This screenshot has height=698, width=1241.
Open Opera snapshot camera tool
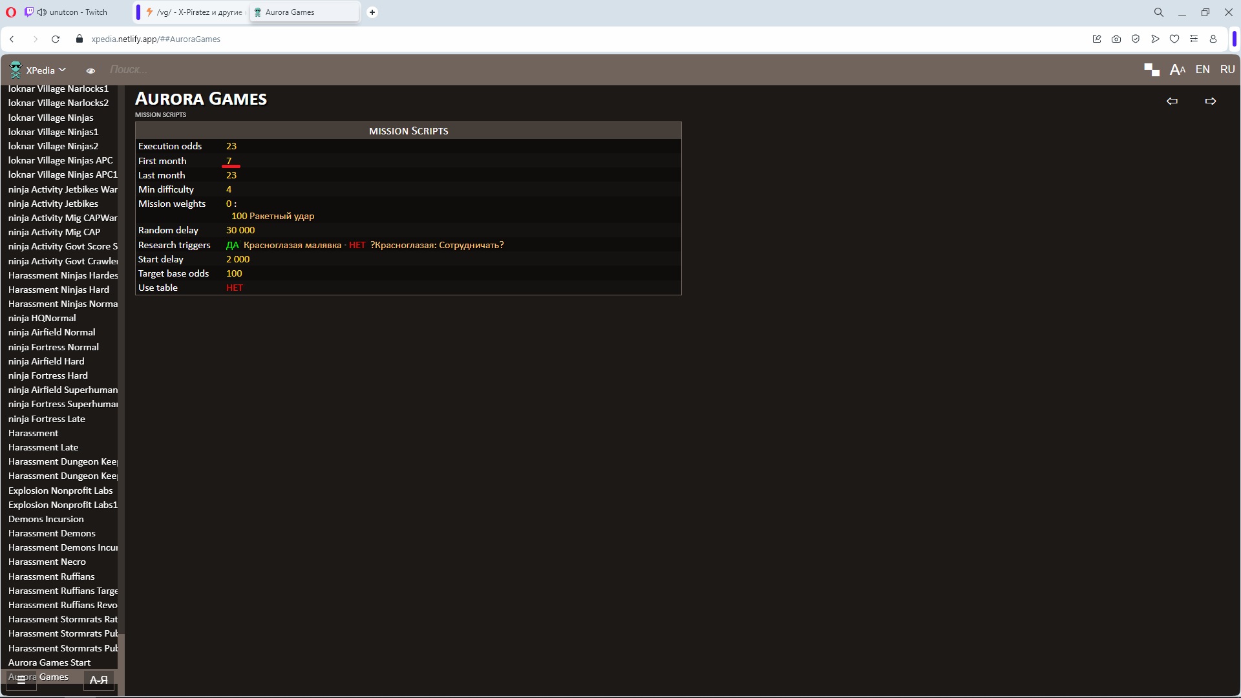(x=1116, y=39)
